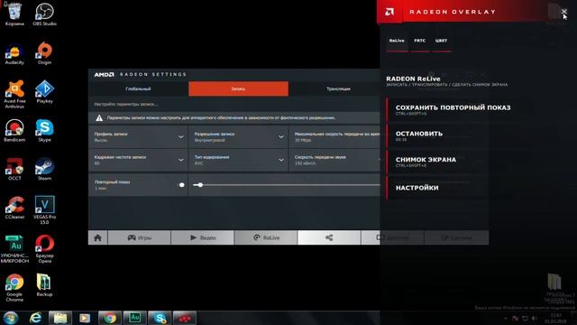The width and height of the screenshot is (577, 325).
Task: Click СОХРАНИТЬ ПОВТОРНЫЙ ПОКАЗ in overlay
Action: (453, 109)
